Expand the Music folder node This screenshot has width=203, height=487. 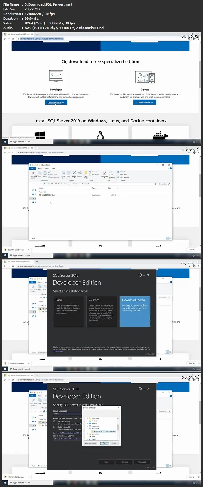87,439
